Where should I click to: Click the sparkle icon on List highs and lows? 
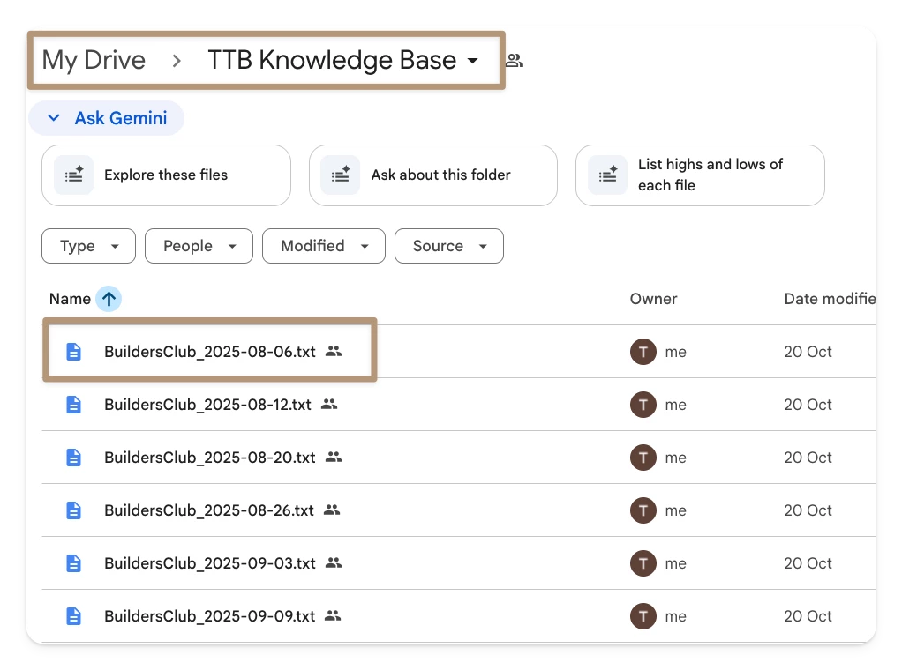(607, 175)
